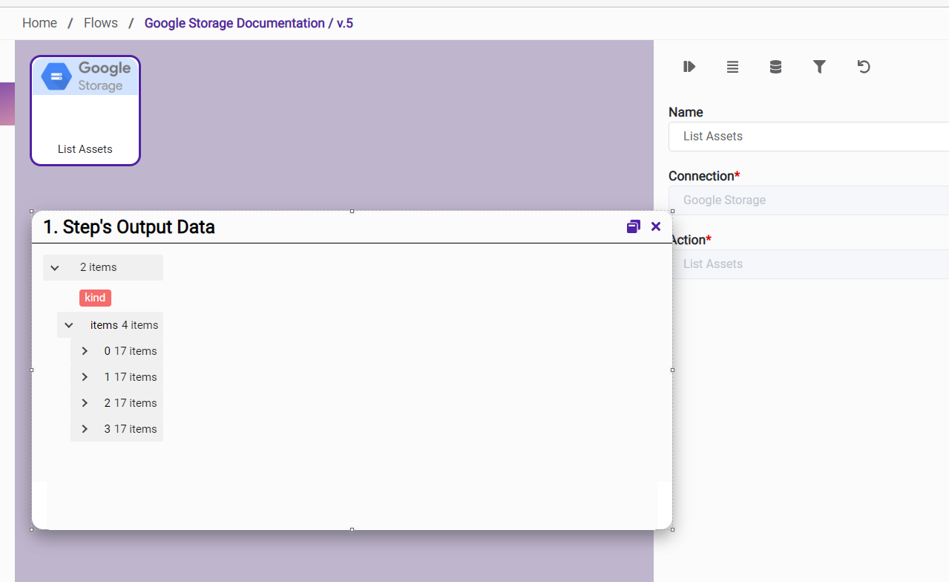This screenshot has height=582, width=949.
Task: Select the Google Storage List Assets node
Action: point(85,110)
